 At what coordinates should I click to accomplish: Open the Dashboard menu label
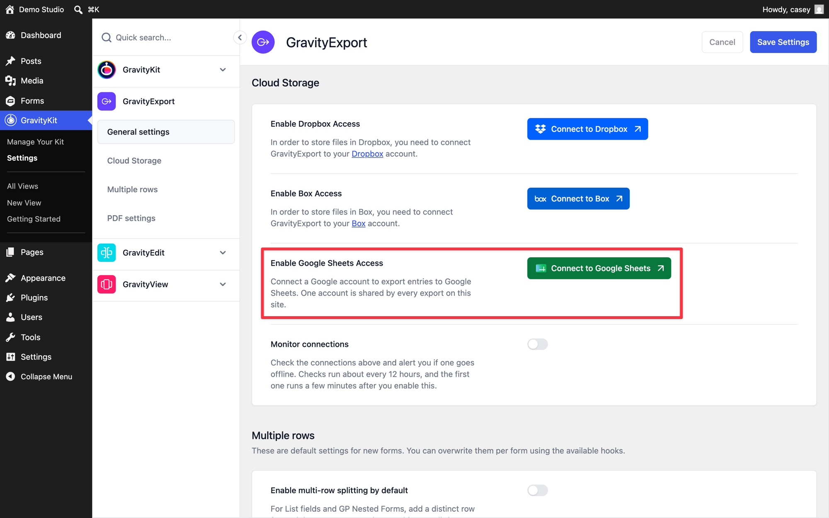pyautogui.click(x=41, y=35)
